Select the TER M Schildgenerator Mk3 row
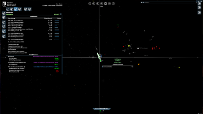 (34, 33)
